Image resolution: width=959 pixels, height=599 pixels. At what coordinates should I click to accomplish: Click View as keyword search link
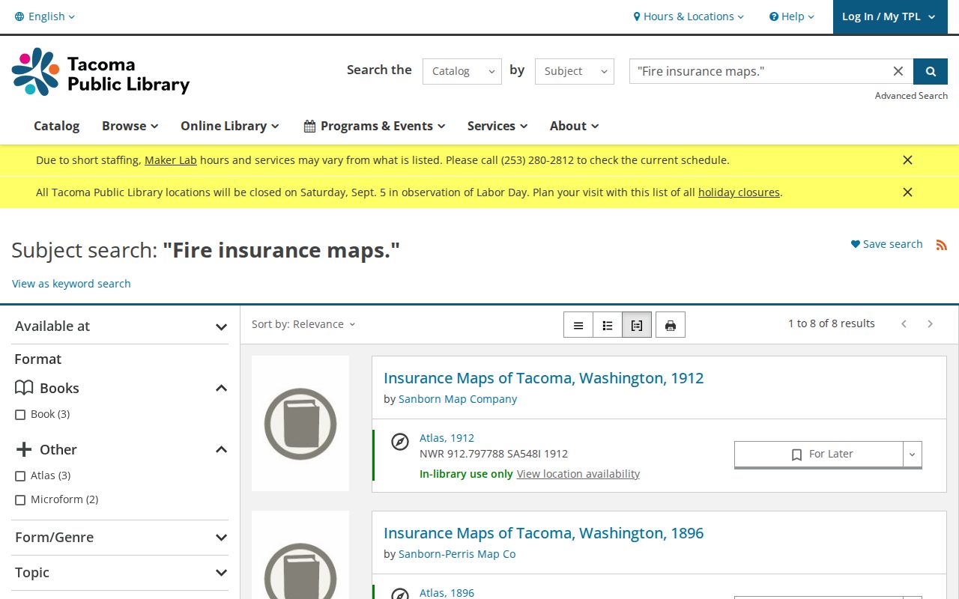tap(71, 284)
